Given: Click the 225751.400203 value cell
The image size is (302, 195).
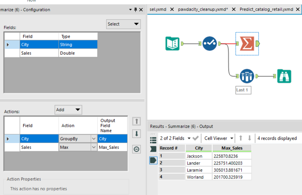Looking at the screenshot, I should pos(232,163).
